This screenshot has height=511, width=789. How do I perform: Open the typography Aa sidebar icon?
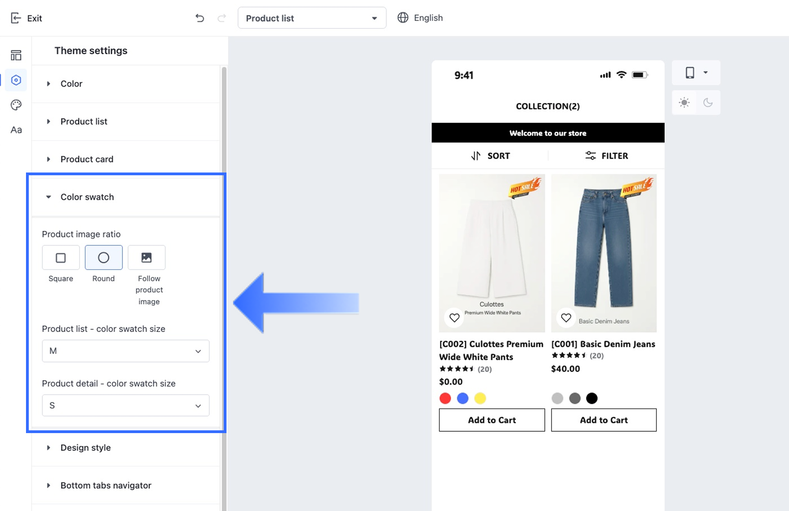(x=16, y=130)
